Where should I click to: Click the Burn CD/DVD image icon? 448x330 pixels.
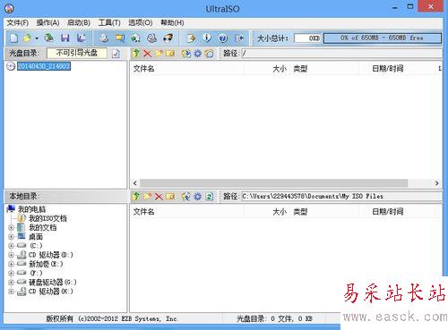(168, 38)
